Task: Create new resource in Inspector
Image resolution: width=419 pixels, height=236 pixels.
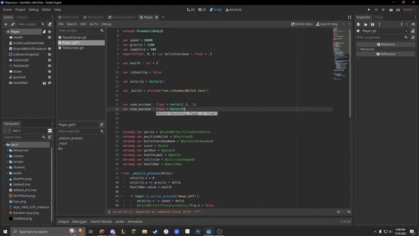Action: coord(359,24)
